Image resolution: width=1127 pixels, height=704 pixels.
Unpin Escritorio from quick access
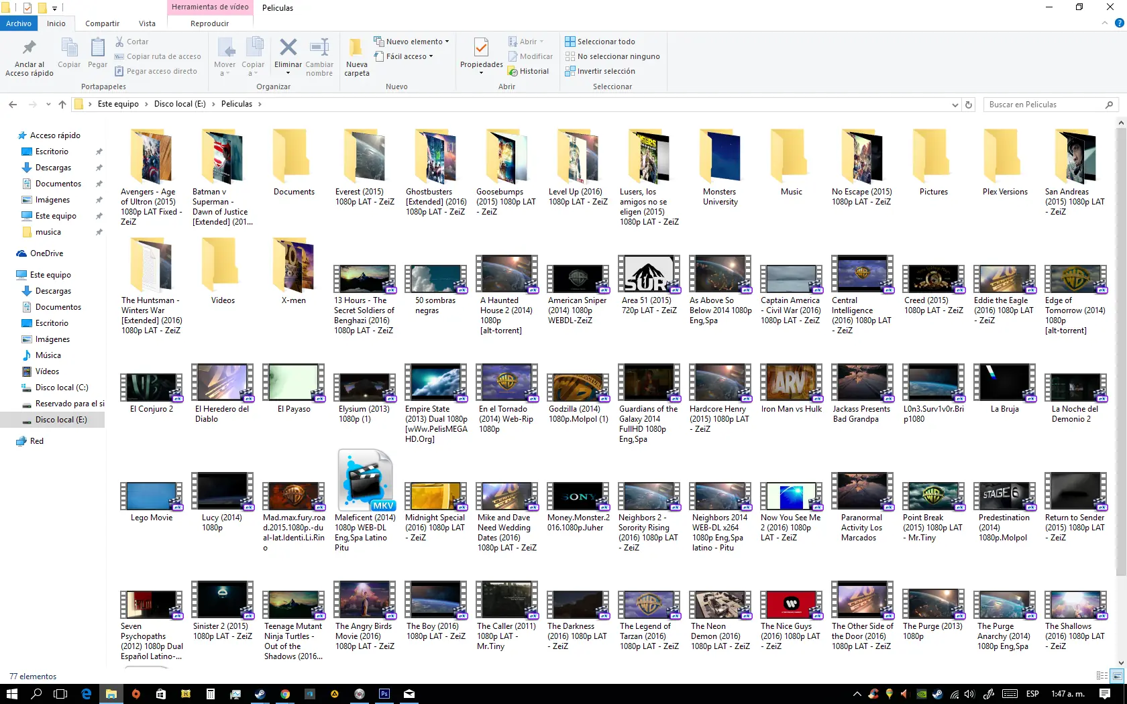(99, 152)
